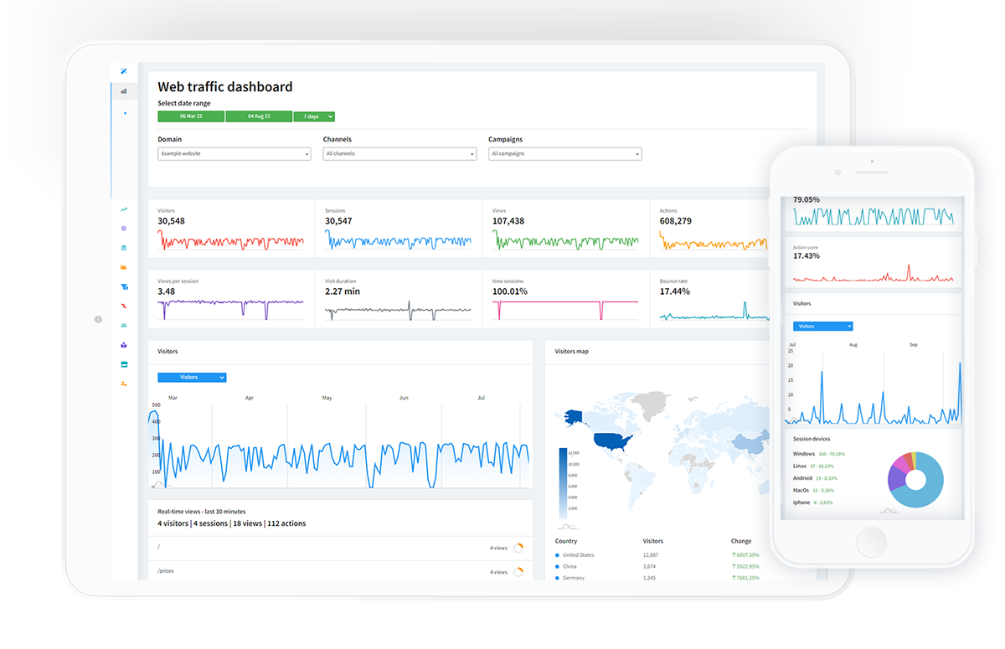Expand the All channels dropdown
The height and width of the screenshot is (649, 1005).
click(399, 154)
